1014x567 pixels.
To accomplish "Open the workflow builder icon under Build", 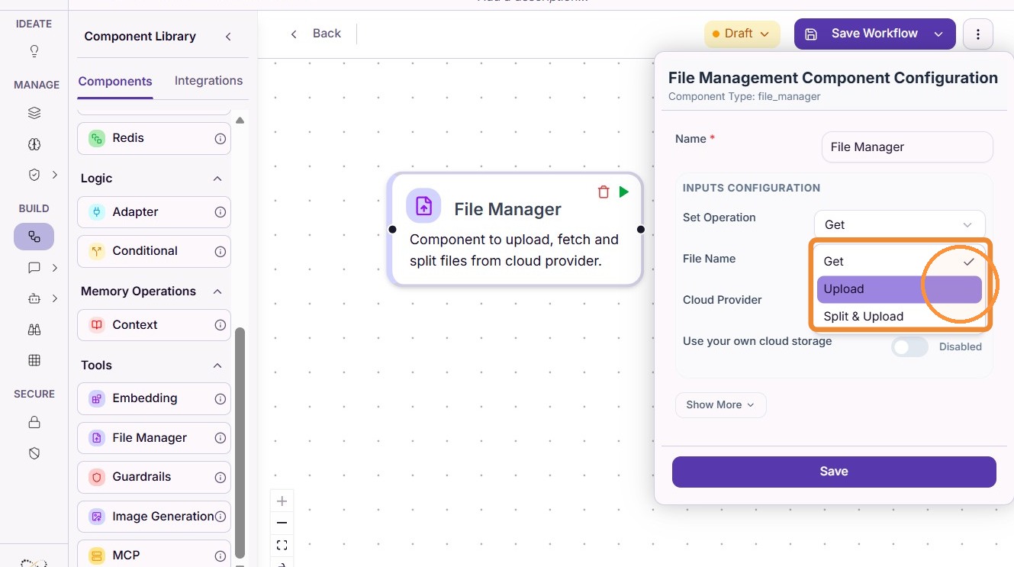I will (x=34, y=237).
